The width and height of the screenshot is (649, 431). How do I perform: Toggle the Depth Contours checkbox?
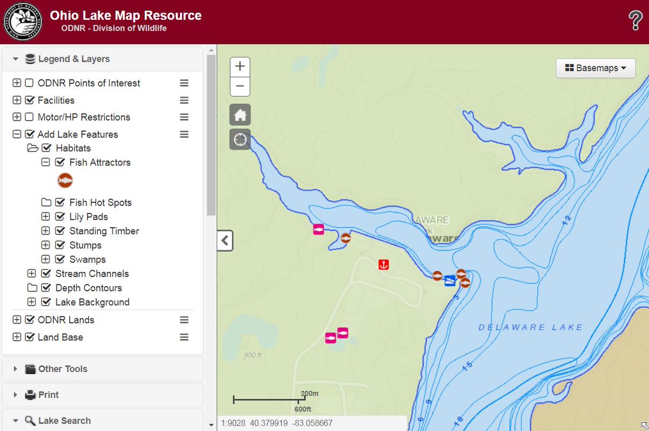[x=47, y=288]
